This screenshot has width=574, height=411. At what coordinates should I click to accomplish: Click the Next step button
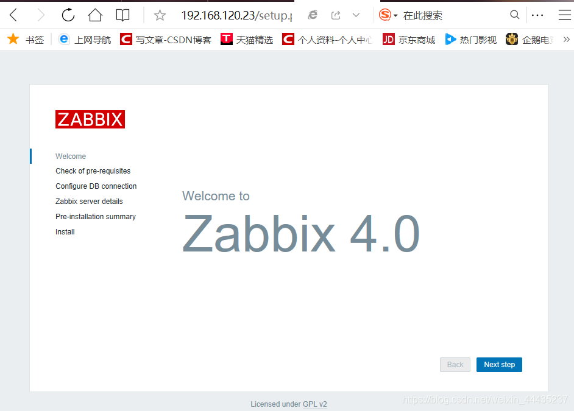point(499,365)
